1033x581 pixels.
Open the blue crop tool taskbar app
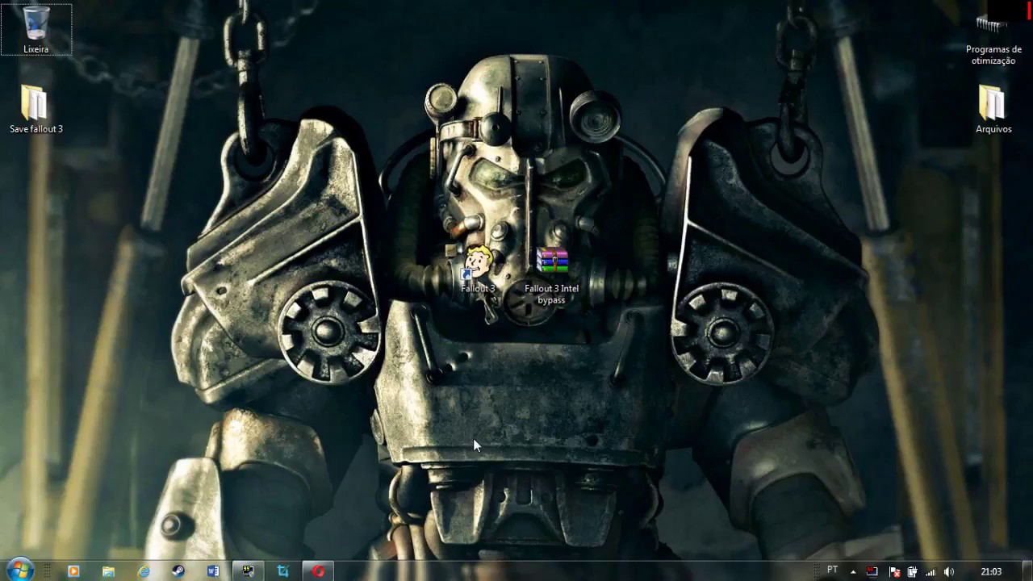click(283, 571)
